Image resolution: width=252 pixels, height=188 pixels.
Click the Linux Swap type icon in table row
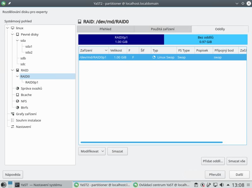click(154, 57)
